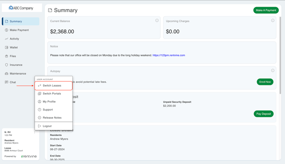Open the Files sidebar page

(x=21, y=56)
